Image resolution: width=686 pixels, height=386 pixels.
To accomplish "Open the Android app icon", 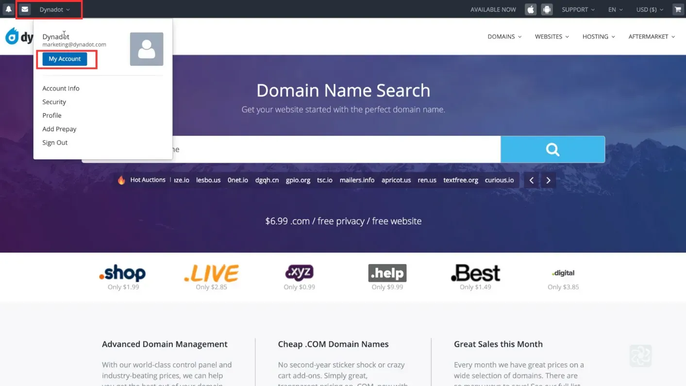I will click(x=547, y=9).
